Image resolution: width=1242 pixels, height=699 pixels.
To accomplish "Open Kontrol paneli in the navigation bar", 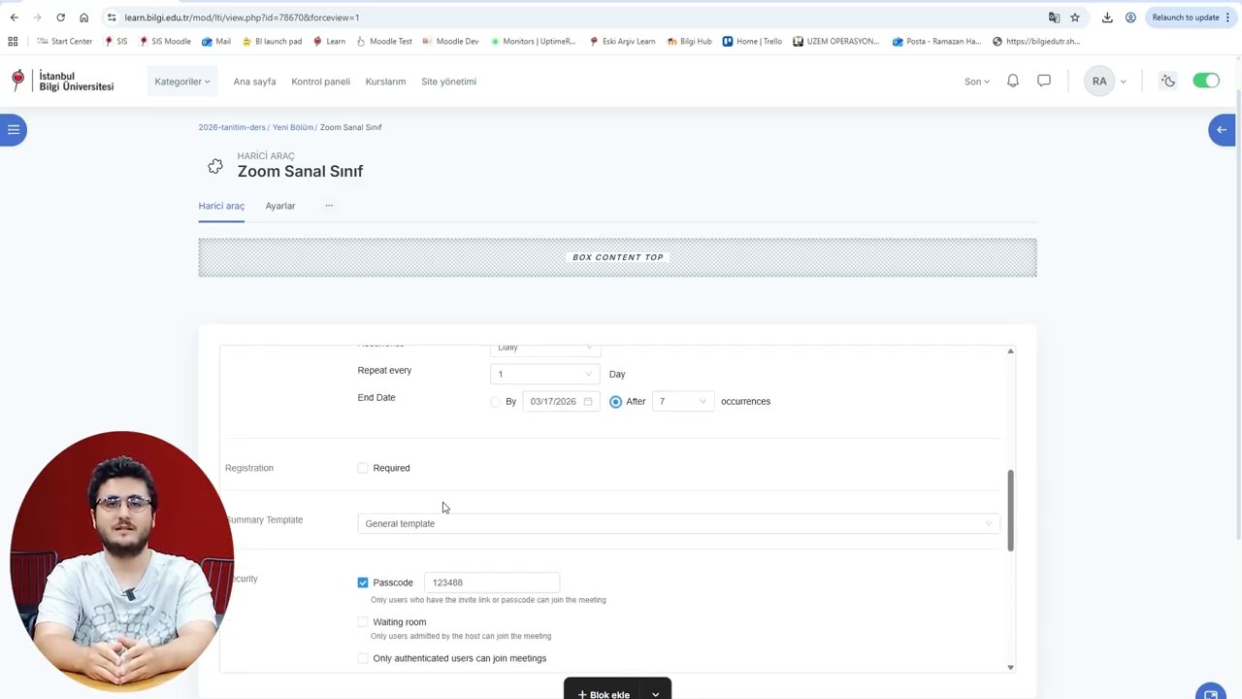I will pyautogui.click(x=320, y=82).
